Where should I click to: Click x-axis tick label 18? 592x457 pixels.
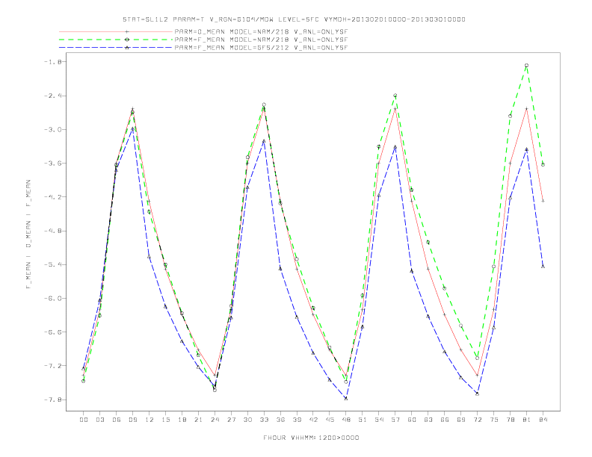[182, 420]
